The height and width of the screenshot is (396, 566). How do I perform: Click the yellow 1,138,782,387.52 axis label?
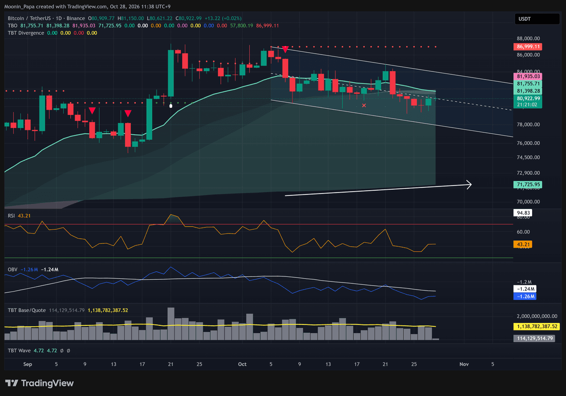tap(537, 326)
